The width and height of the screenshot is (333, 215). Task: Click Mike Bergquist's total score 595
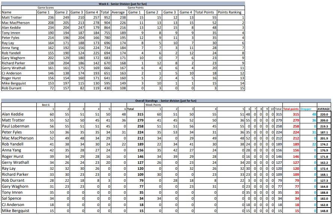(107, 83)
